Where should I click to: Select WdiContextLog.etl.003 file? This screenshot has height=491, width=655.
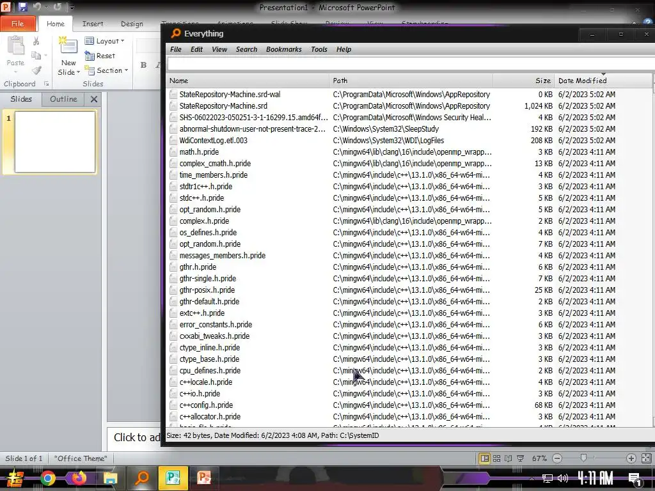(x=214, y=140)
